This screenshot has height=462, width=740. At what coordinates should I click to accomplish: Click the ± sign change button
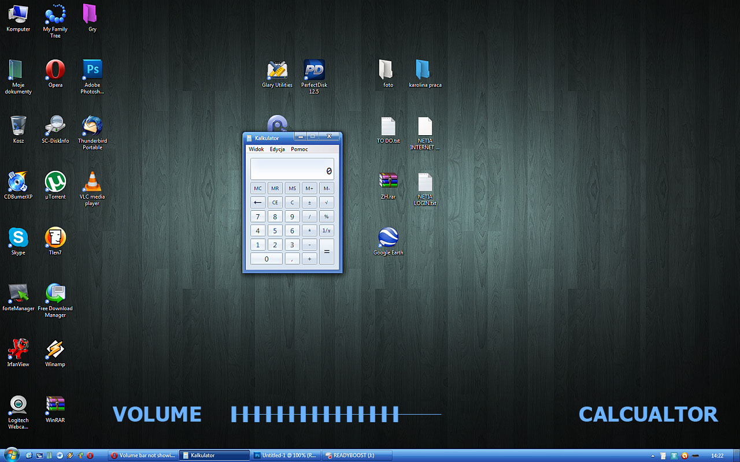(x=309, y=203)
